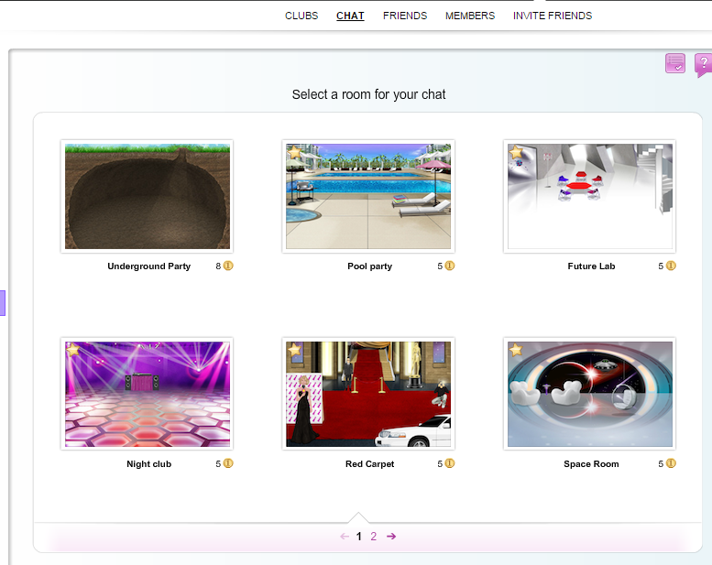
Task: Click the current page number 1
Action: tap(358, 537)
